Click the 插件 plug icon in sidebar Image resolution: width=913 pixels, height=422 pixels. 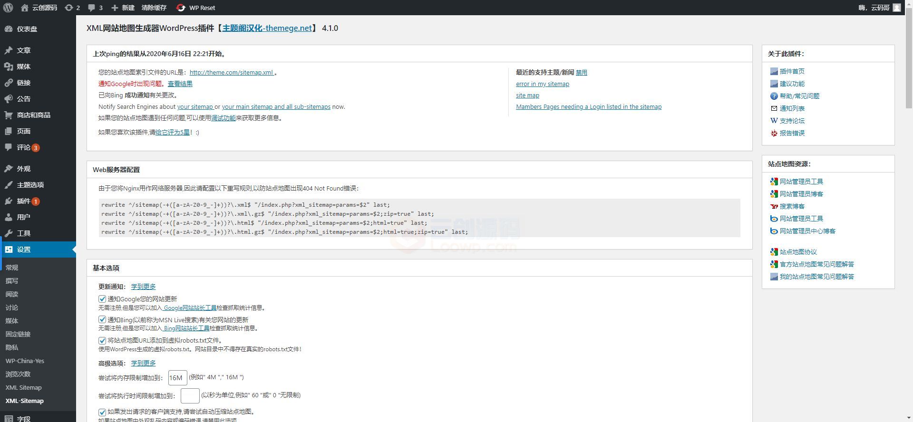tap(9, 201)
